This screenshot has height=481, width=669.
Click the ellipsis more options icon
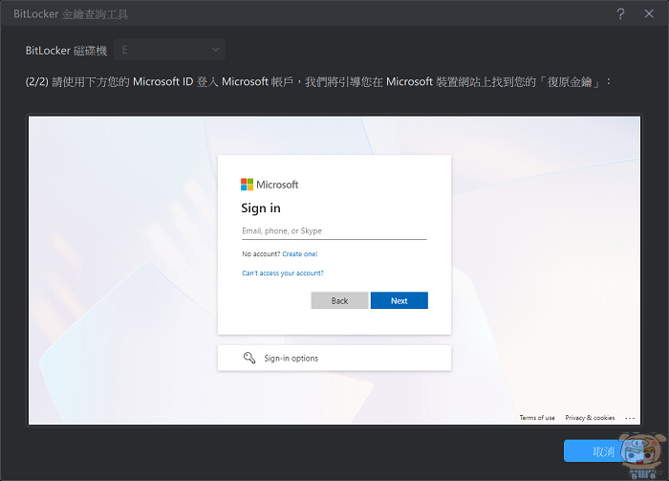point(630,418)
